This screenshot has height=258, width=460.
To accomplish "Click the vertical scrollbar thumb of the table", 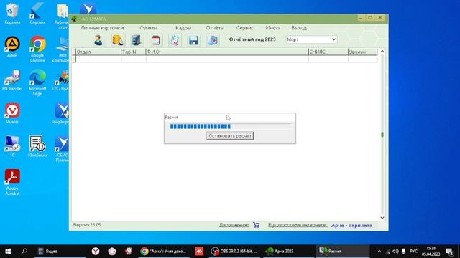I will point(382,135).
